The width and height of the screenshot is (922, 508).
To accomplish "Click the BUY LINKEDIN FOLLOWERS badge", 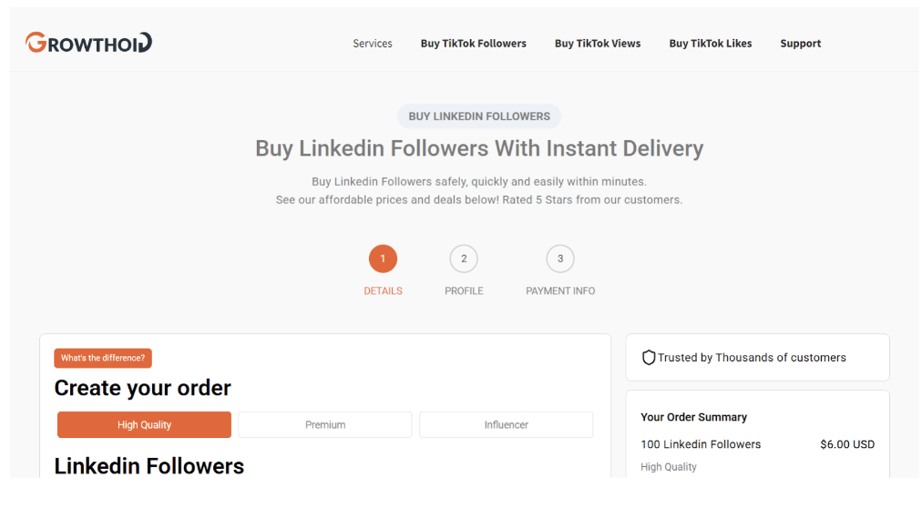I will [479, 117].
